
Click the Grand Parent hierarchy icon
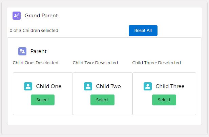pos(17,16)
